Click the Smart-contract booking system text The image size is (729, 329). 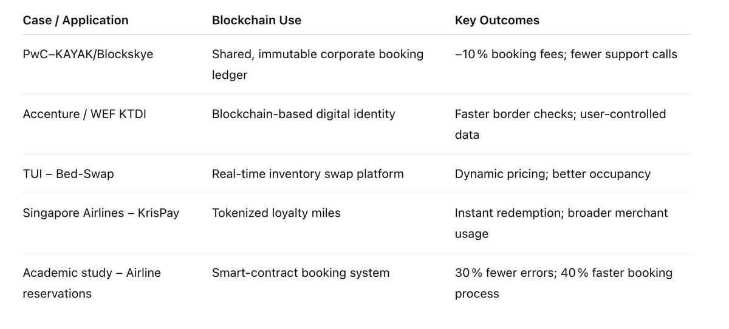(301, 273)
